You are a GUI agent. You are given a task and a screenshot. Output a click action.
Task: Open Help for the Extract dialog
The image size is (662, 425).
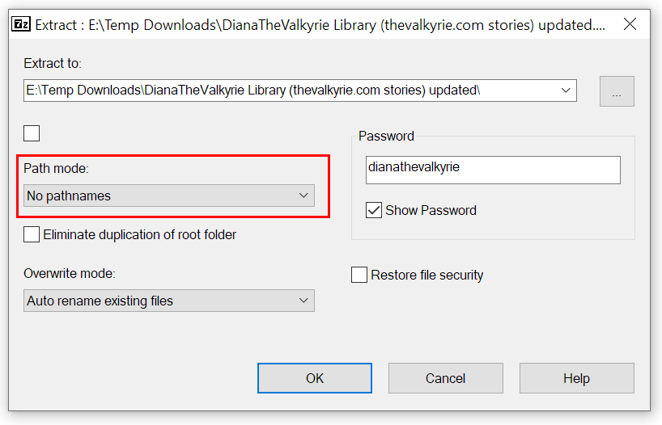[x=576, y=378]
